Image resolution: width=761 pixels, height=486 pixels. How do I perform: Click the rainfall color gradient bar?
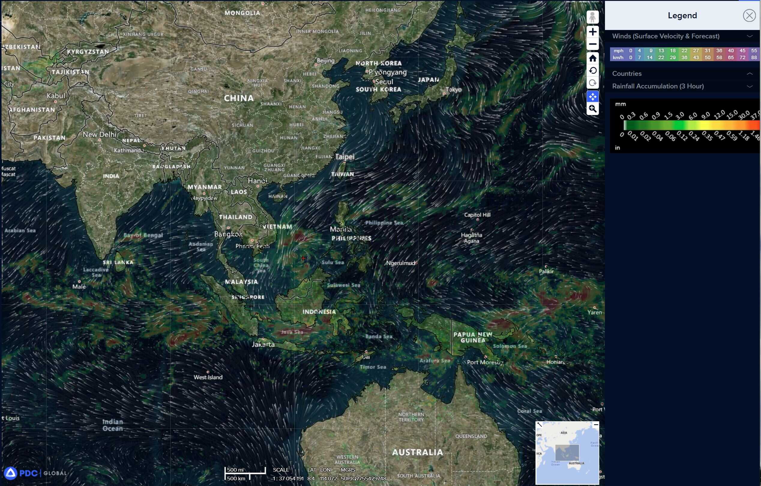[x=690, y=125]
